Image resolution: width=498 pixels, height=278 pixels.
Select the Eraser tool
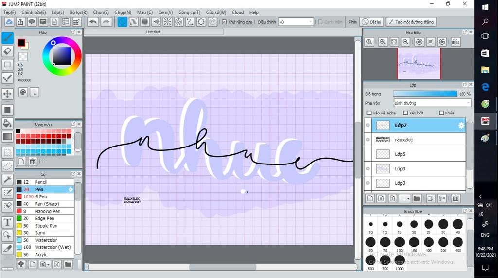point(7,51)
